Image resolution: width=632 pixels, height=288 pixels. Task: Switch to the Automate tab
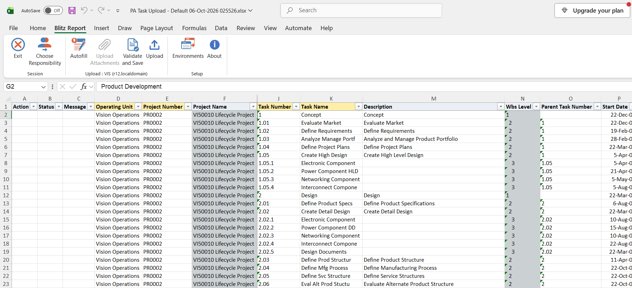pos(298,28)
